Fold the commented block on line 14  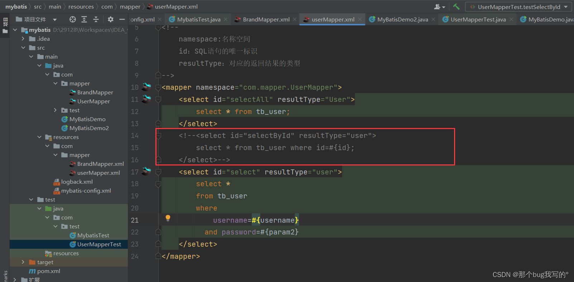pos(158,135)
